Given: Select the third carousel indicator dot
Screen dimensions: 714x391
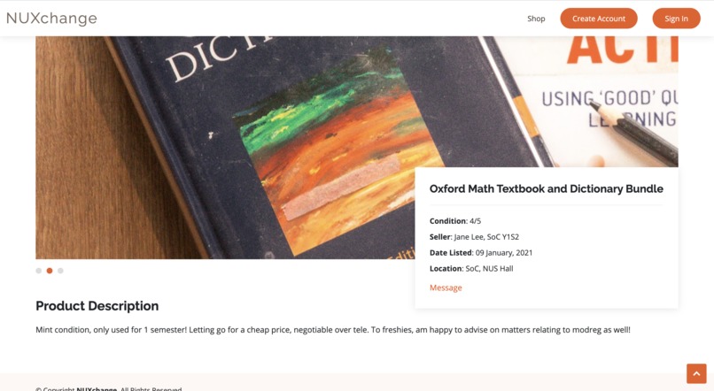Looking at the screenshot, I should pyautogui.click(x=60, y=271).
